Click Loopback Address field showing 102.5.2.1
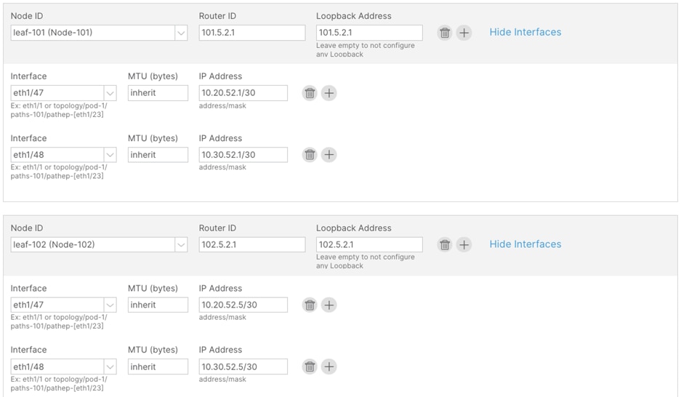This screenshot has width=681, height=397. point(369,244)
